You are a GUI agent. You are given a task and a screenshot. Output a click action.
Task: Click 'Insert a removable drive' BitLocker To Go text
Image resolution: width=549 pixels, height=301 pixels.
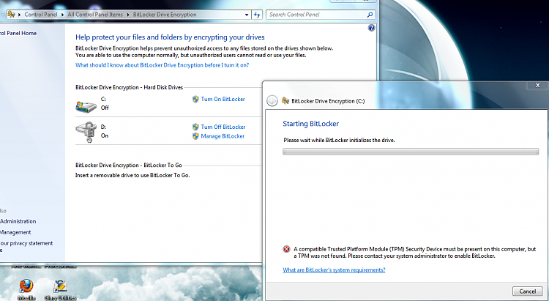(132, 175)
